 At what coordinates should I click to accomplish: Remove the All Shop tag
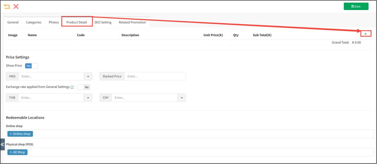click(x=11, y=152)
